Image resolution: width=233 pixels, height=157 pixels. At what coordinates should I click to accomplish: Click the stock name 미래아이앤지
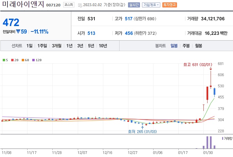click(23, 4)
